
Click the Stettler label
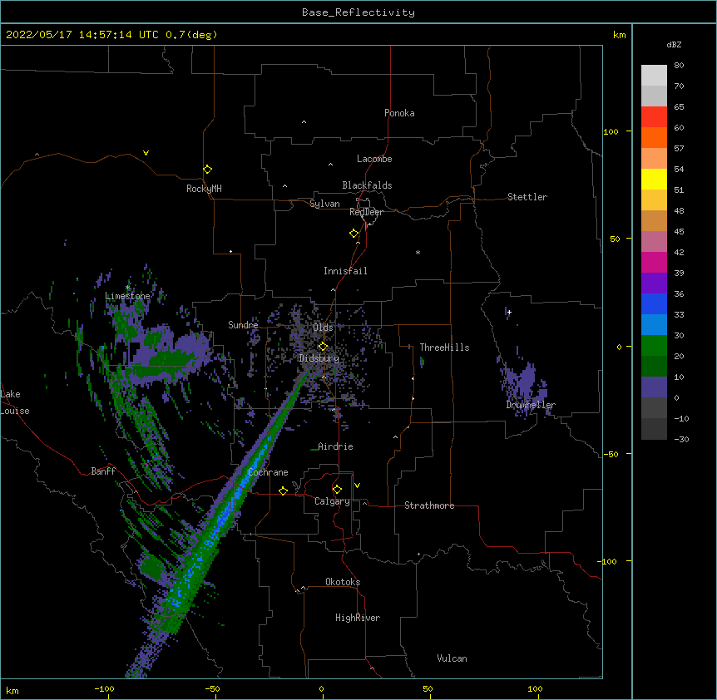pos(527,197)
